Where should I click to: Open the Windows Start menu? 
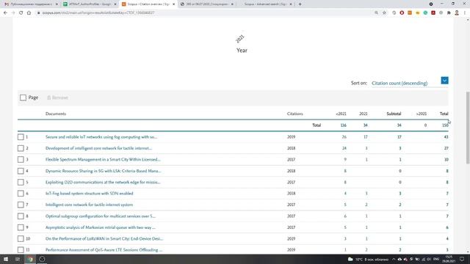[x=6, y=259]
